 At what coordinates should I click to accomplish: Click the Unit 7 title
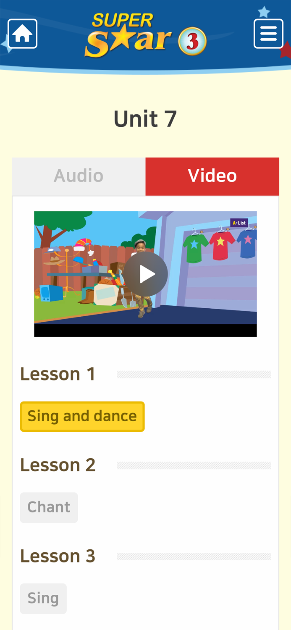145,119
